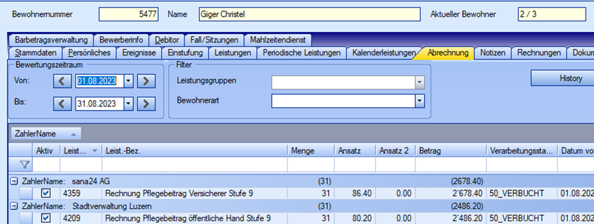Open the Leistungsgruppen dropdown
Screen dimensions: 594x224
(x=419, y=82)
